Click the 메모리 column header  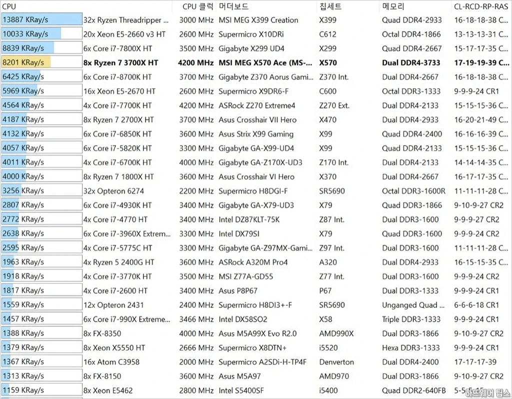(393, 6)
